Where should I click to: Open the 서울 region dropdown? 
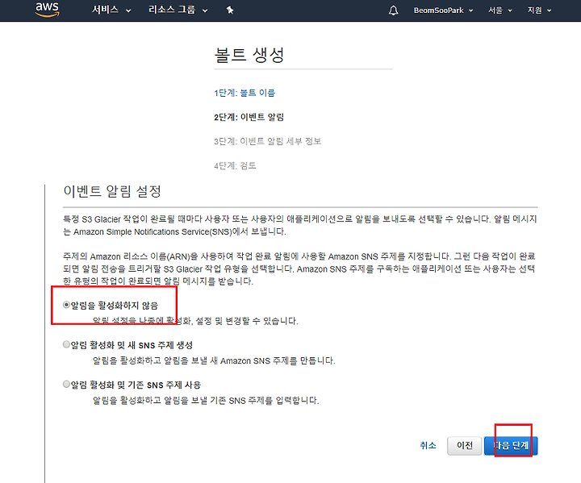(499, 10)
